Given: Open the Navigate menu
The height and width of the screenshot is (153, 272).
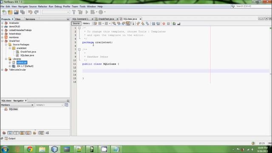Looking at the screenshot, I should [x=23, y=6].
